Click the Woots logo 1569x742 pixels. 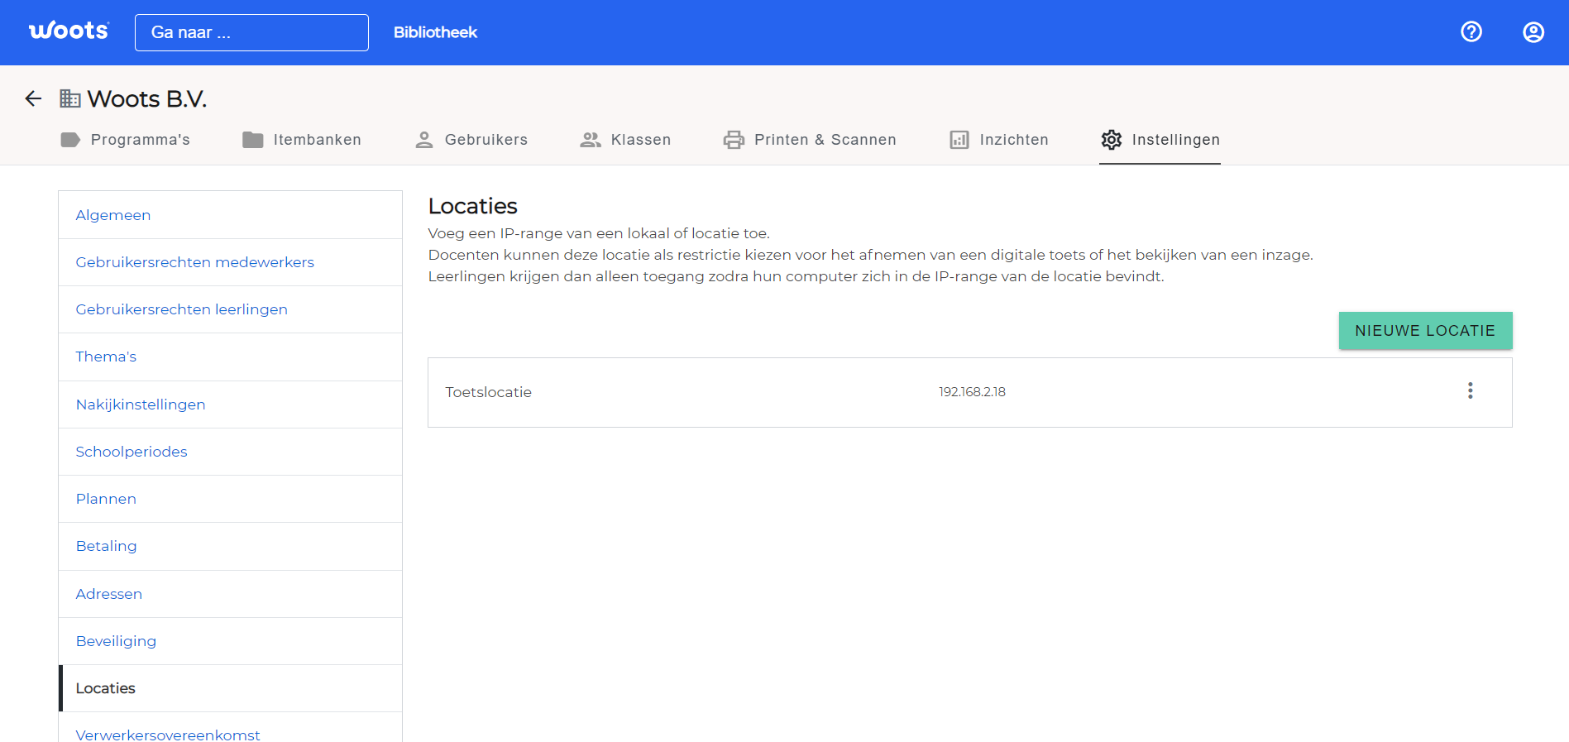click(69, 31)
